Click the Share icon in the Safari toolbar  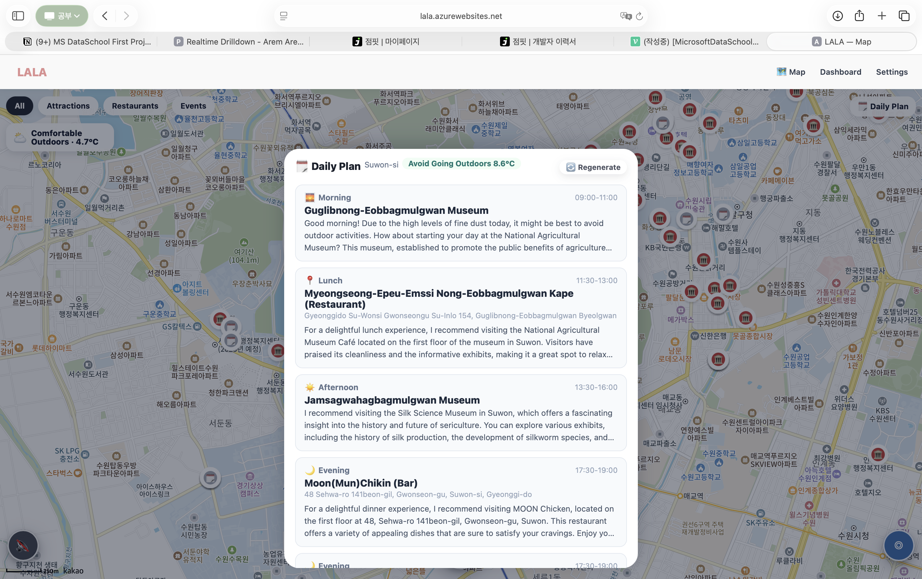pos(859,16)
